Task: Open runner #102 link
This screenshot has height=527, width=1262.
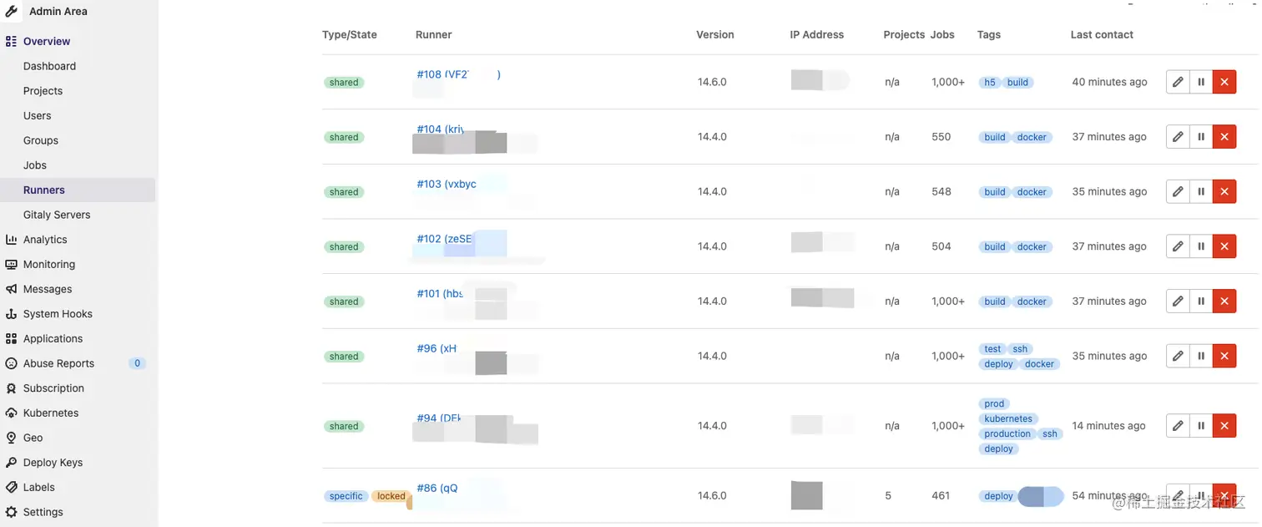Action: coord(444,239)
